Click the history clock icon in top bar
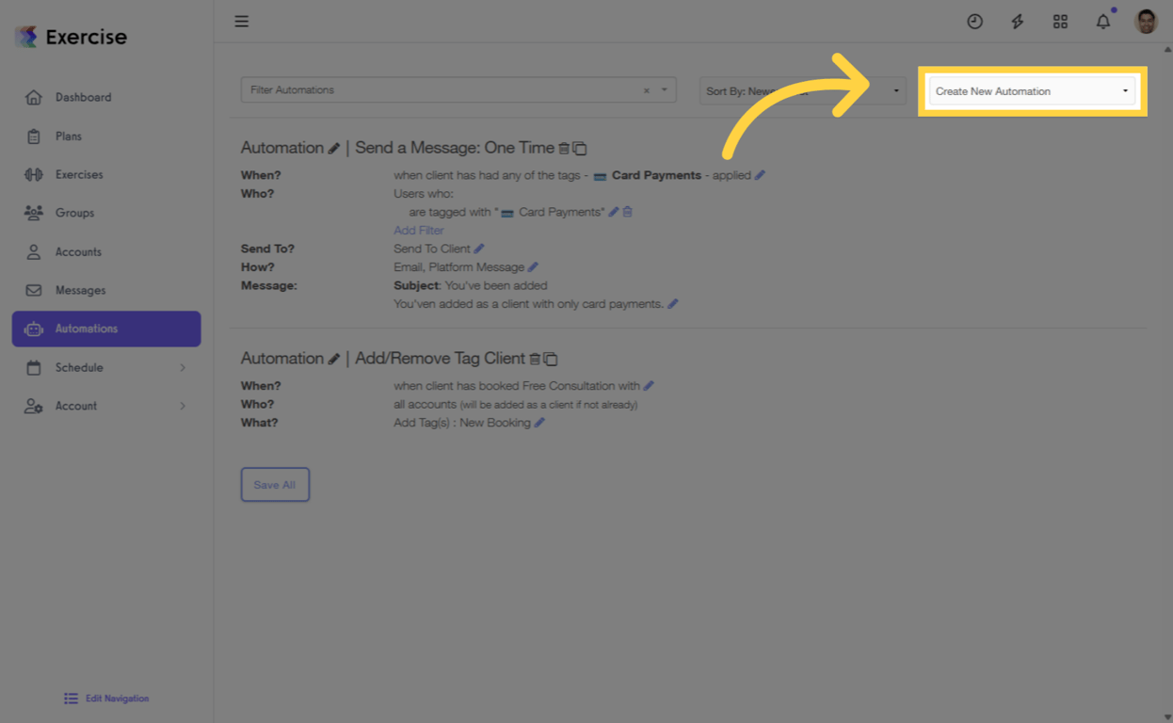Screen dimensions: 1173x723 click(974, 21)
